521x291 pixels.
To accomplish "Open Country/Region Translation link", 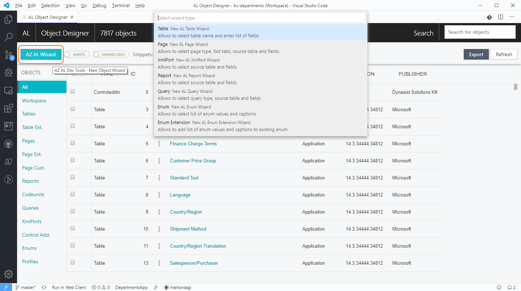I will (198, 246).
